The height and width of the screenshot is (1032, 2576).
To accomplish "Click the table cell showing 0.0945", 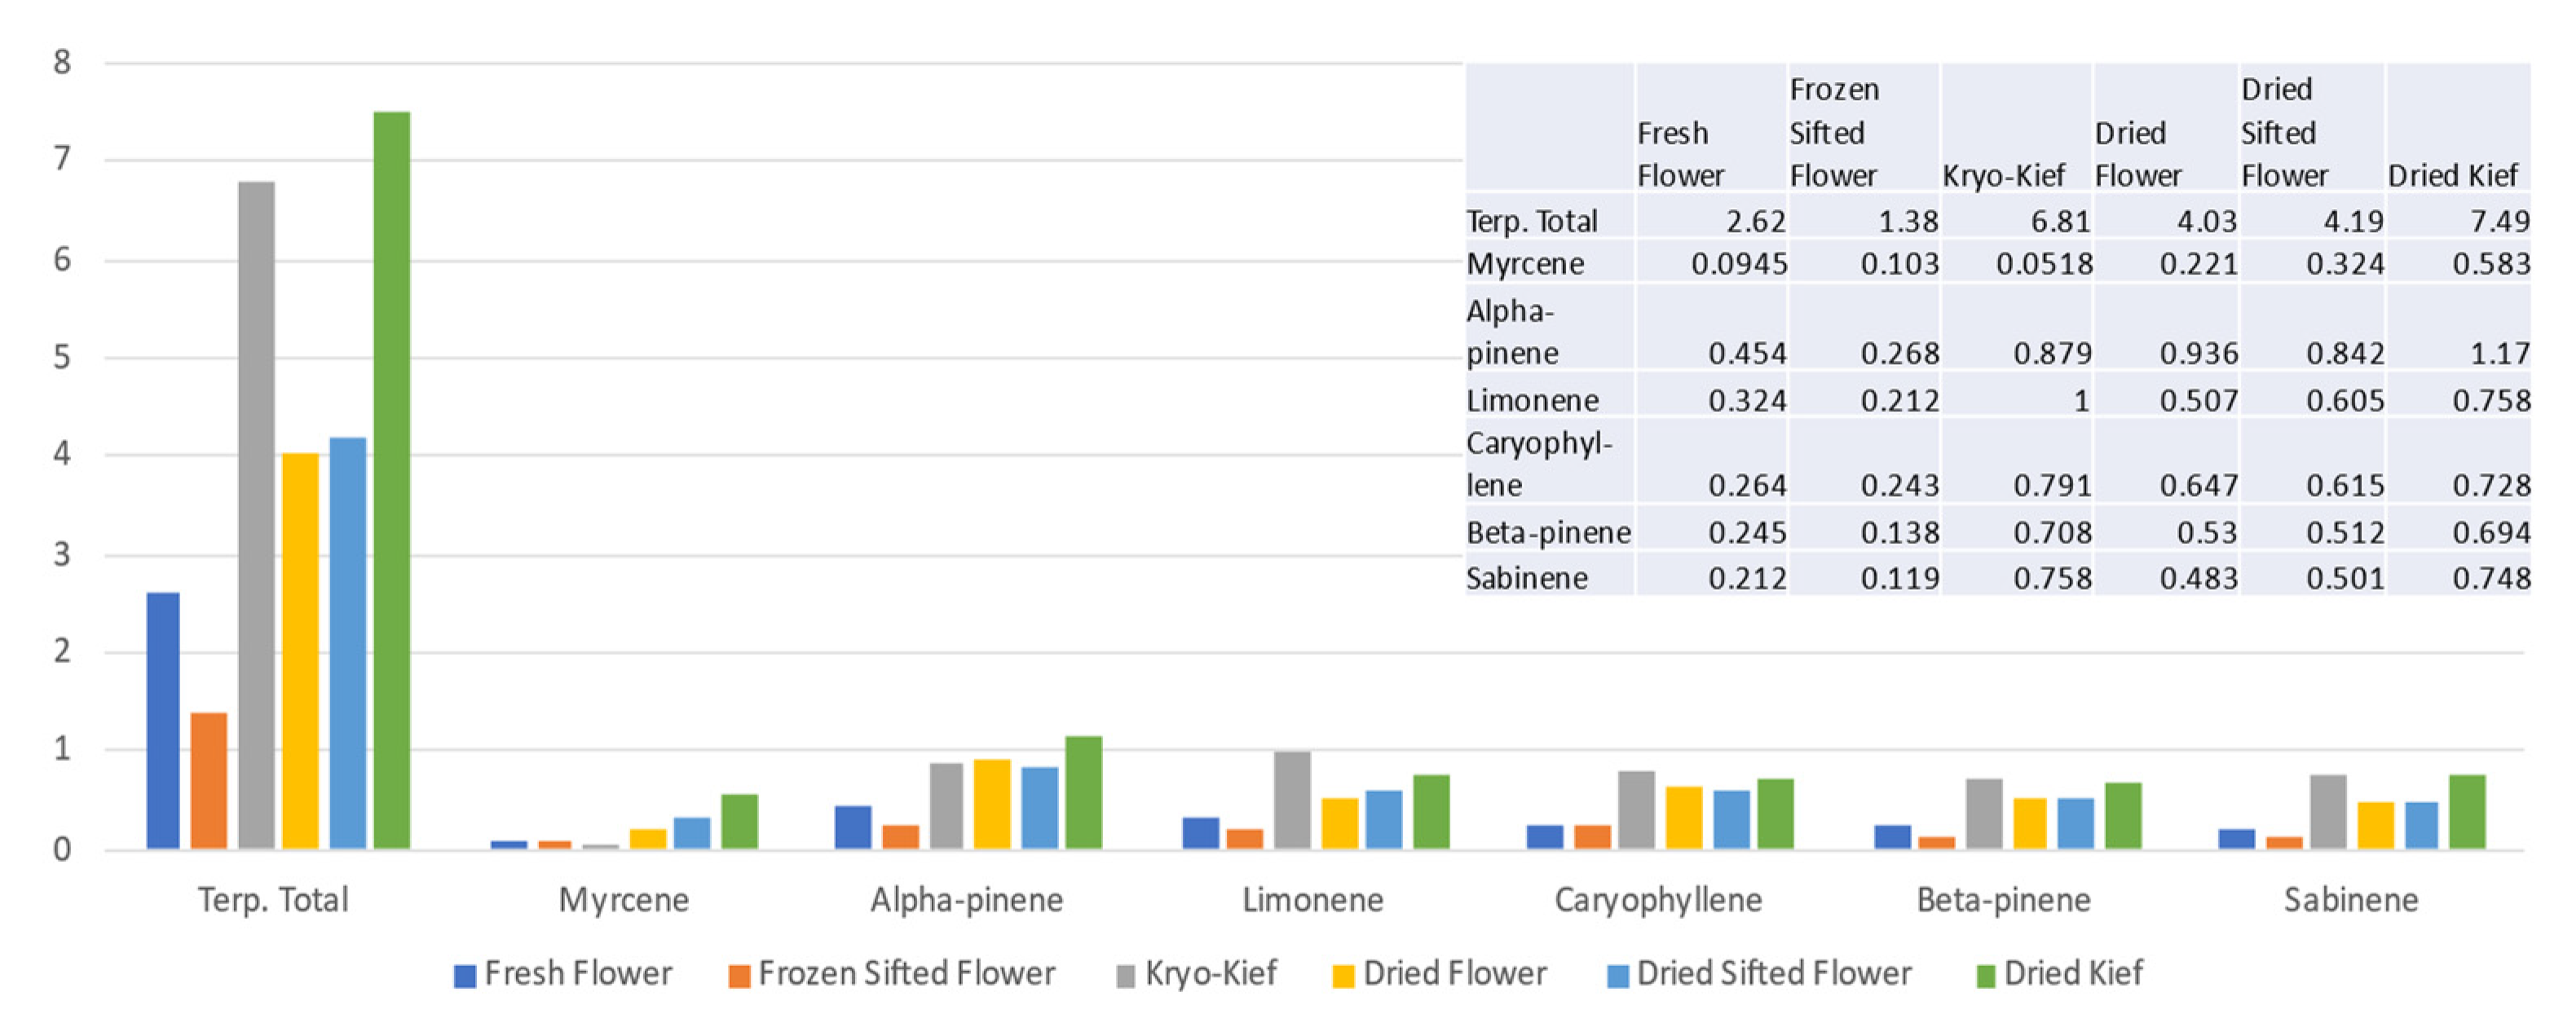I will click(x=1738, y=264).
